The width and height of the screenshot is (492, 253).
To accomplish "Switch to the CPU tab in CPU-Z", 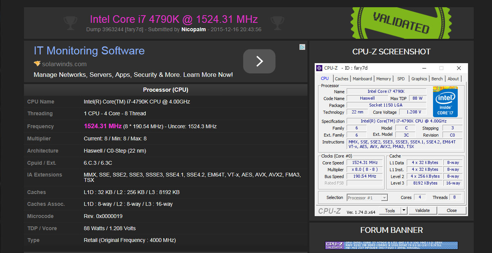I will [325, 78].
